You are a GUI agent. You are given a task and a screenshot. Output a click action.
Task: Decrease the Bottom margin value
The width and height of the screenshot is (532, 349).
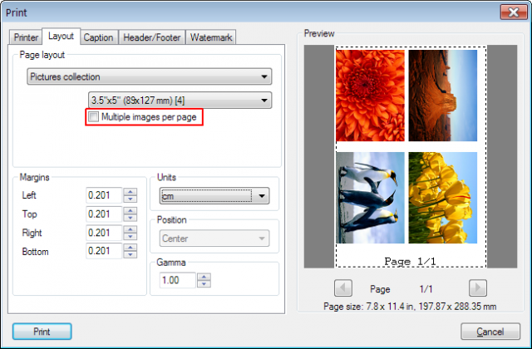click(x=131, y=255)
